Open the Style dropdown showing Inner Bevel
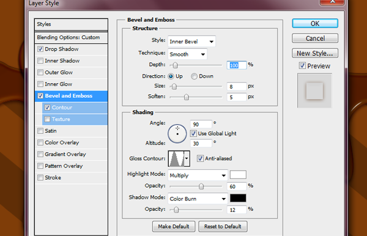This screenshot has height=236, width=367. (191, 42)
